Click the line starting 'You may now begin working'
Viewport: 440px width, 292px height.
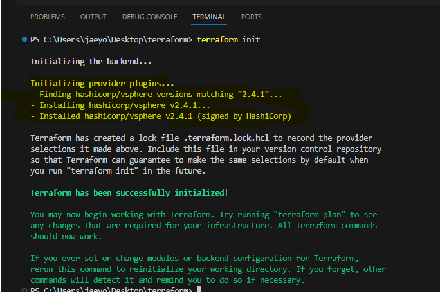(x=204, y=215)
